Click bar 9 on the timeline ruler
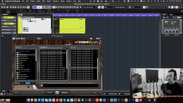Screen dimensions: 183x103 coord(106,15)
